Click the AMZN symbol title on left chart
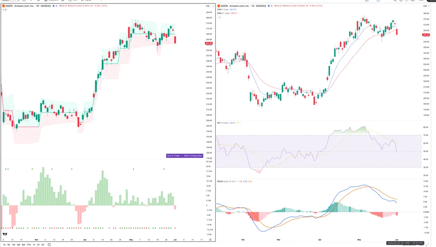Image resolution: width=436 pixels, height=247 pixels. (x=28, y=6)
